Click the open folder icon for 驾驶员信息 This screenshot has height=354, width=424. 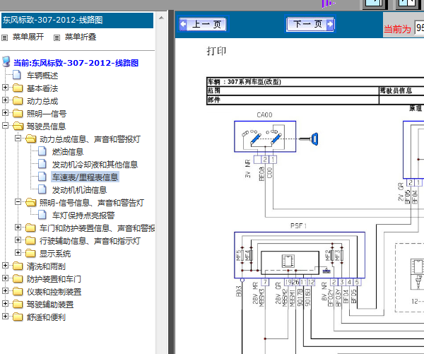tap(18, 126)
